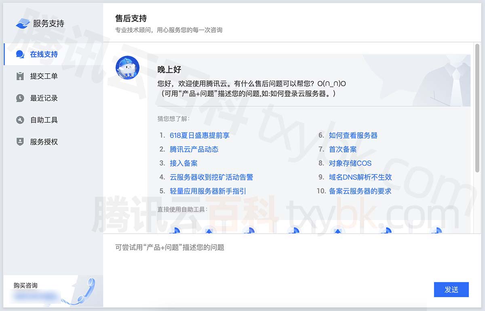Click the 发送 send button
Screen dimensions: 485x311
451,290
